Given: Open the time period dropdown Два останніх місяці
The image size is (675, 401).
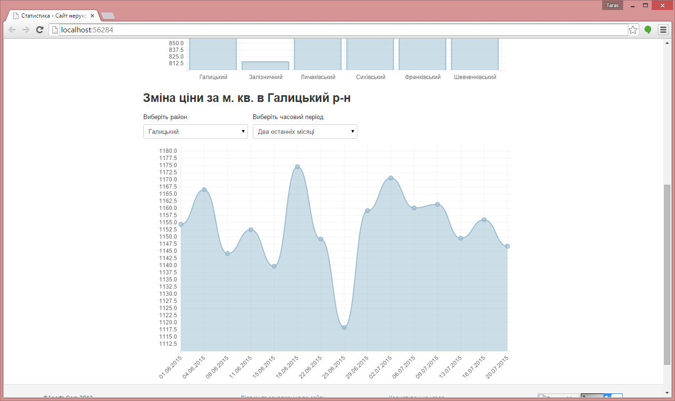Looking at the screenshot, I should tap(305, 131).
